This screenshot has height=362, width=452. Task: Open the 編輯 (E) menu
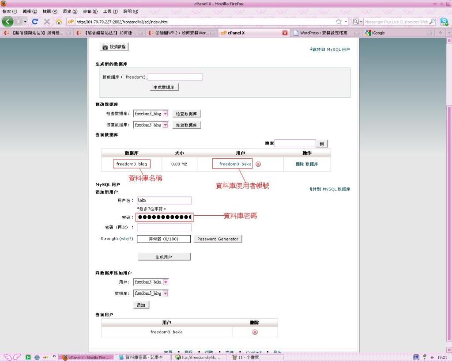pyautogui.click(x=30, y=11)
